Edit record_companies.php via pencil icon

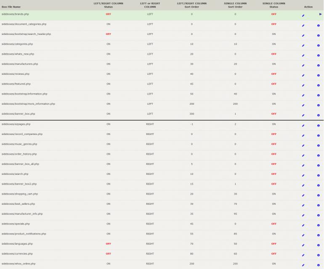[303, 136]
